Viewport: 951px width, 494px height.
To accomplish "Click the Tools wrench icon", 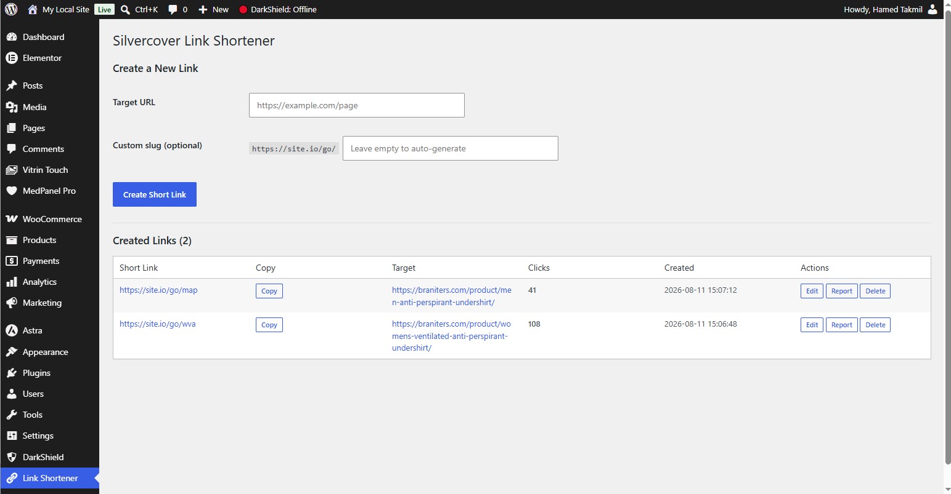I will (11, 415).
